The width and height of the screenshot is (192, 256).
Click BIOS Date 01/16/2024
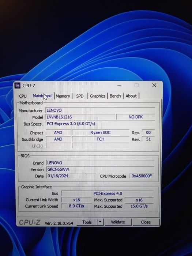[x=71, y=176]
